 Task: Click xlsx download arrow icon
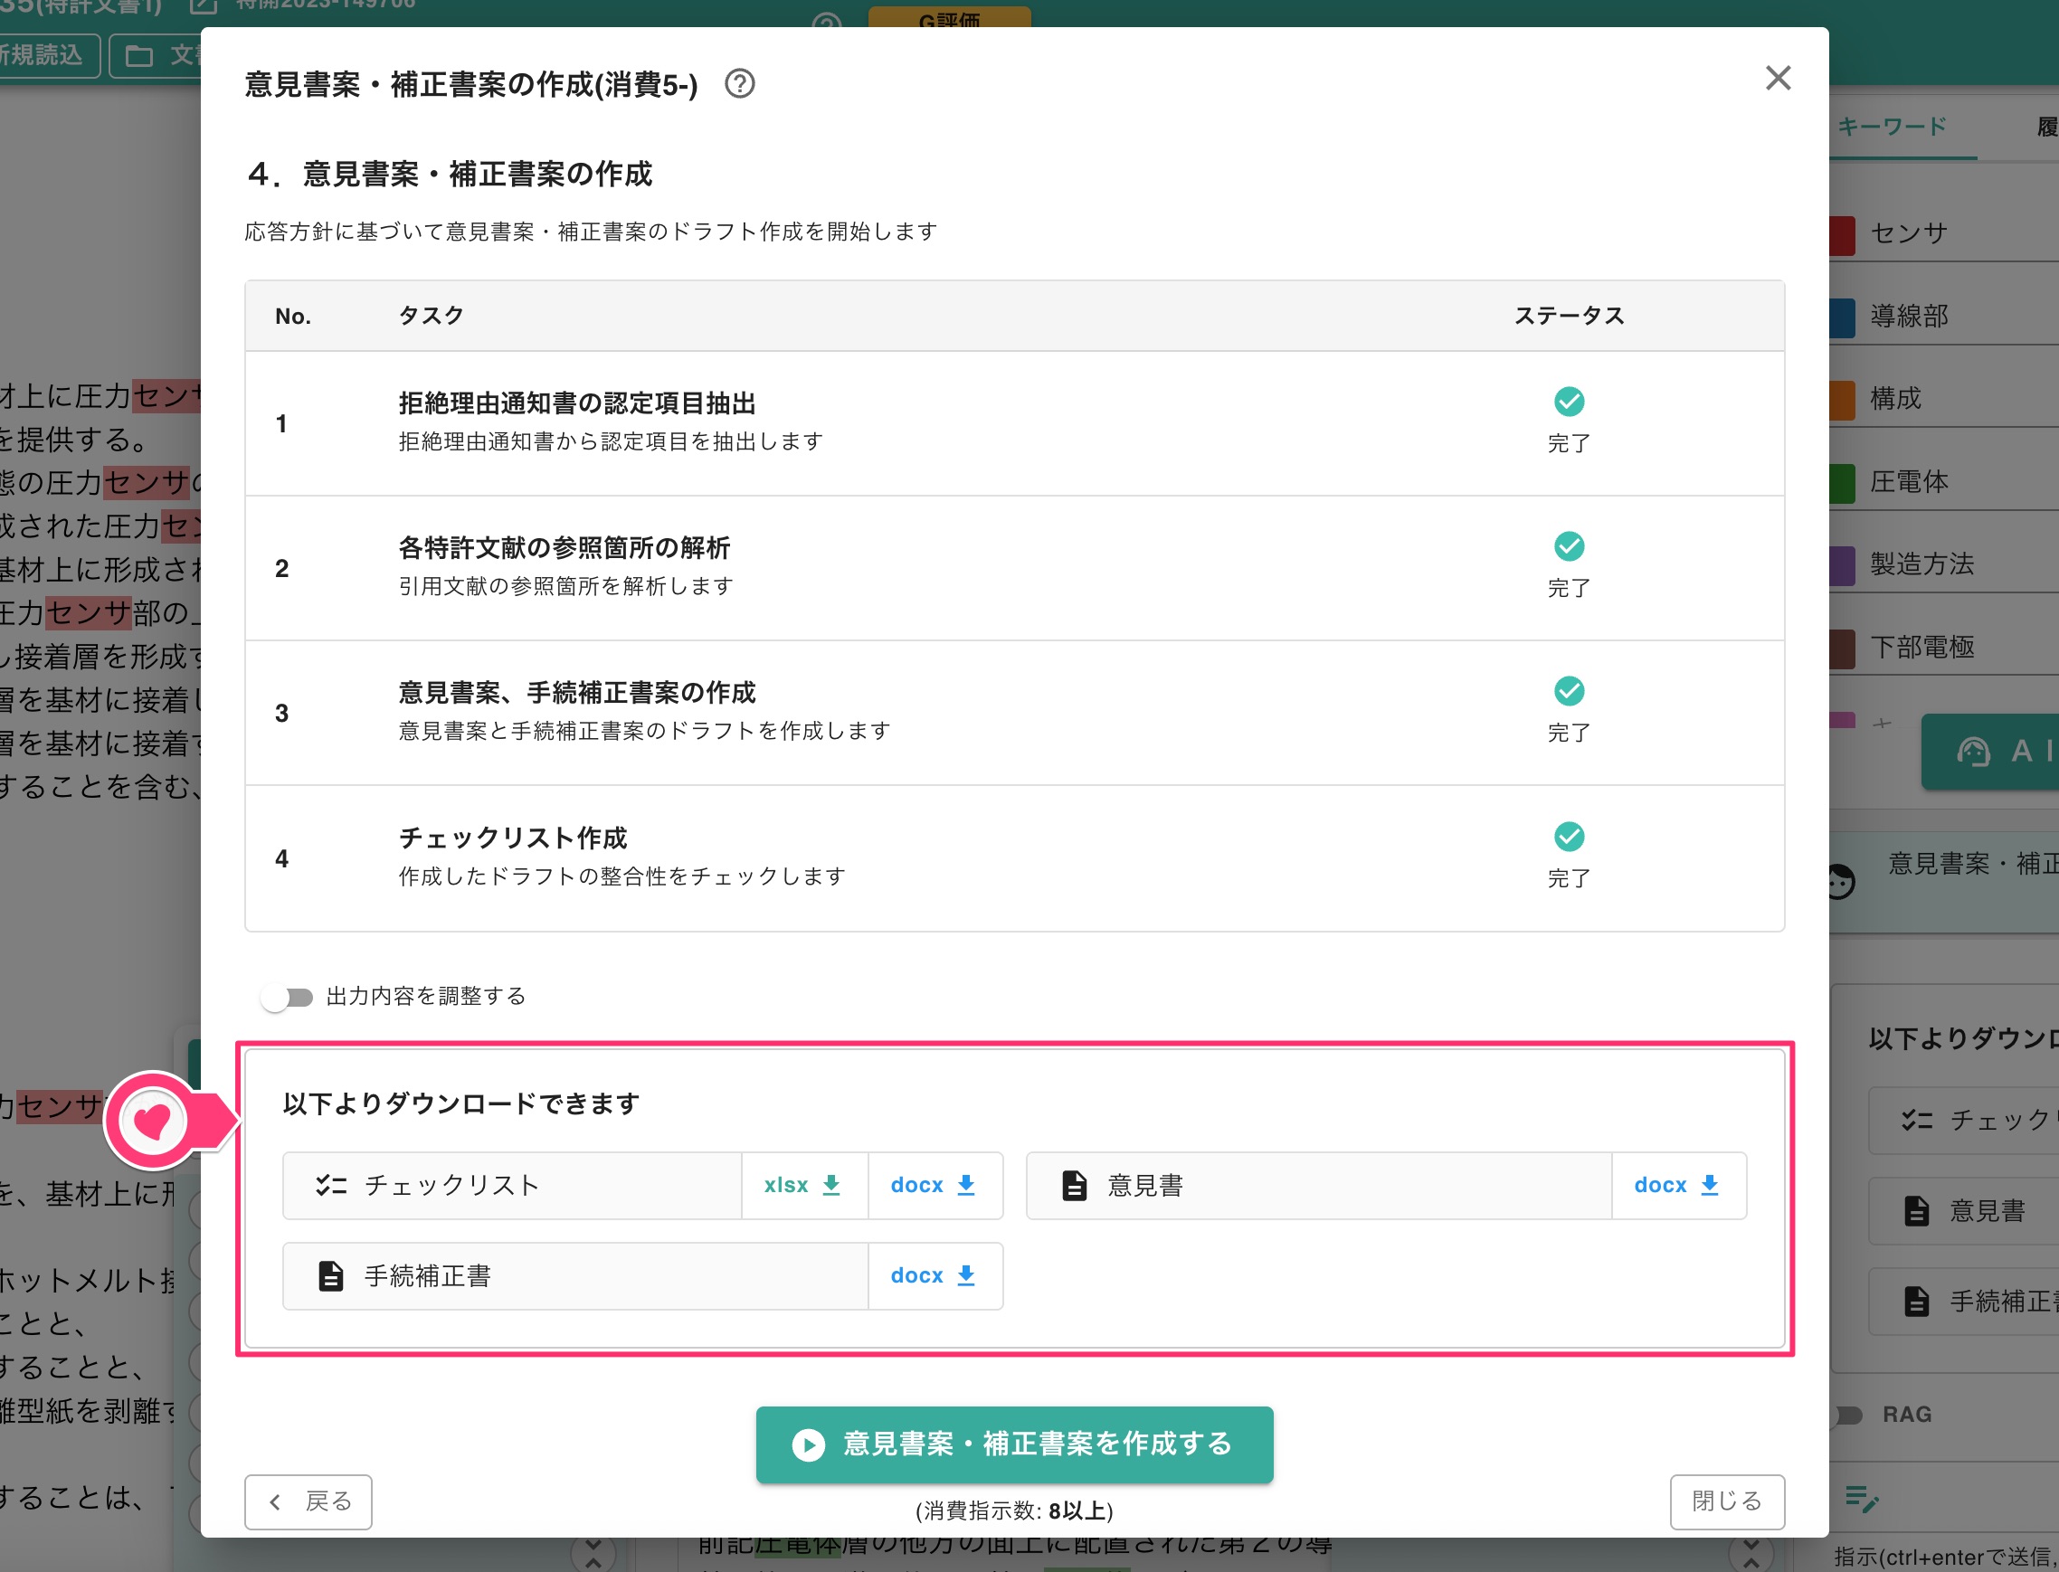(831, 1186)
